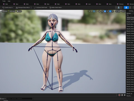Image resolution: width=134 pixels, height=101 pixels.
Task: Open the Create Asset dropdown
Action: click(8, 8)
